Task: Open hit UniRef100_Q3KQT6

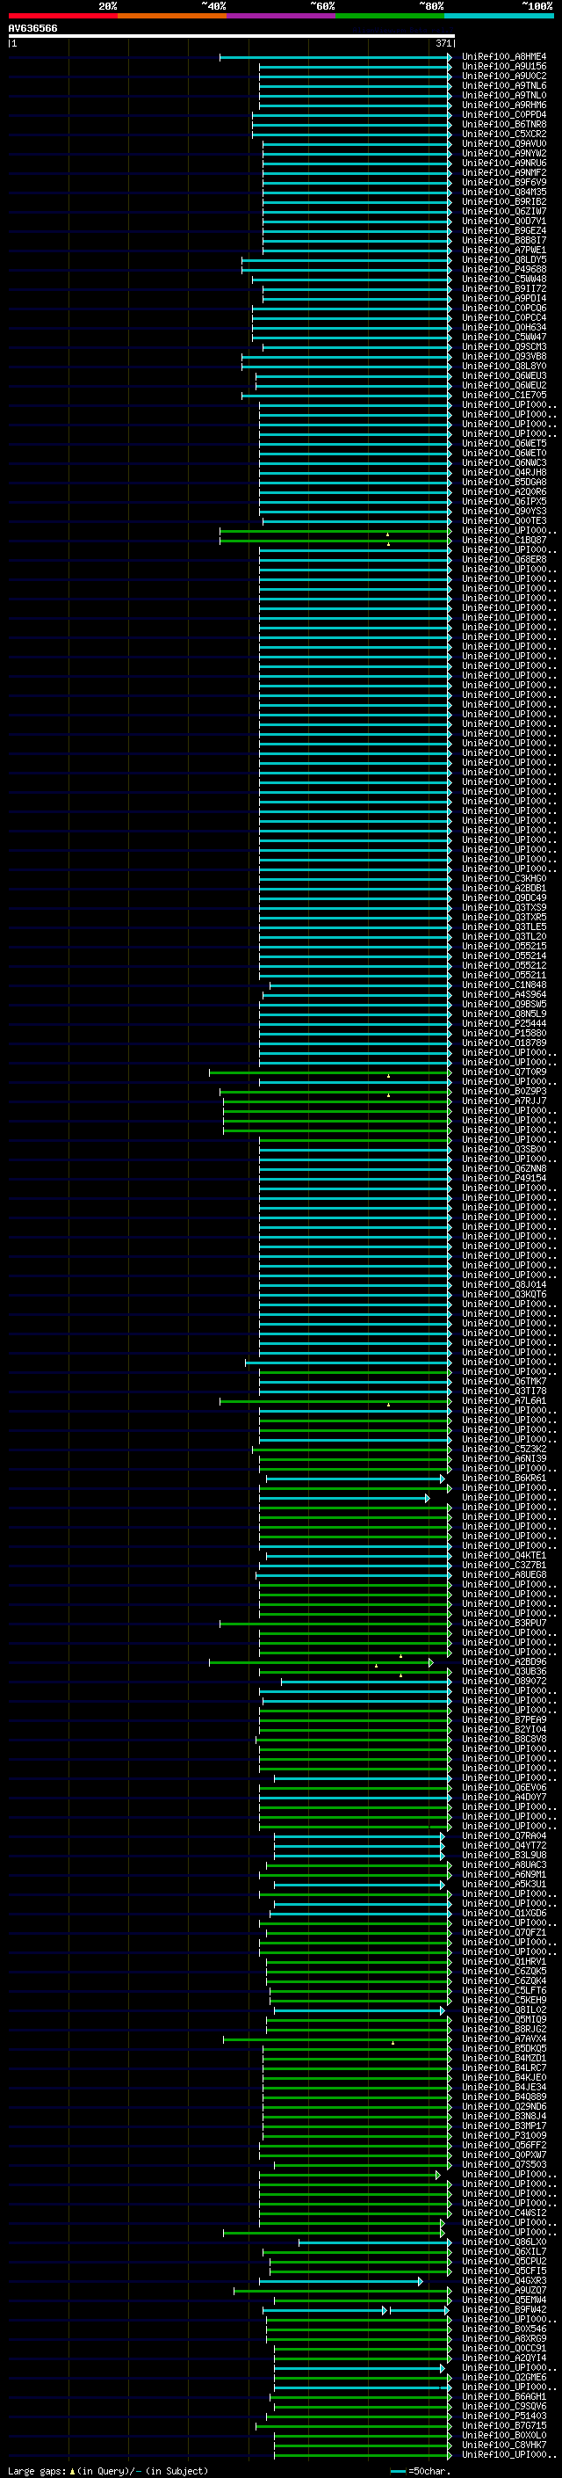Action: pyautogui.click(x=504, y=1294)
